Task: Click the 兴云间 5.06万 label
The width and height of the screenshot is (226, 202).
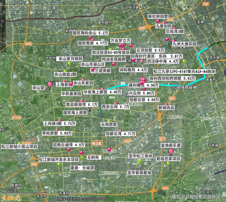Action: pos(141,93)
